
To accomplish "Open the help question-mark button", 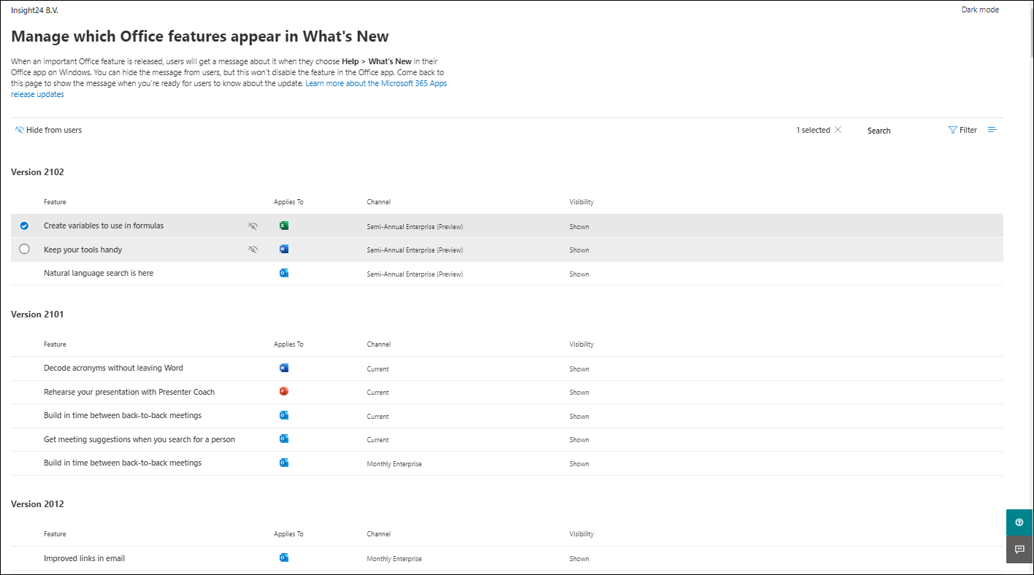I will (x=1019, y=522).
